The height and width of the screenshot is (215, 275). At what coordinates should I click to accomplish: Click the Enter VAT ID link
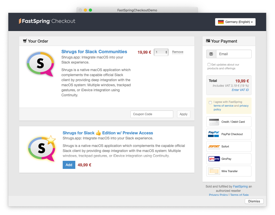coord(240,90)
